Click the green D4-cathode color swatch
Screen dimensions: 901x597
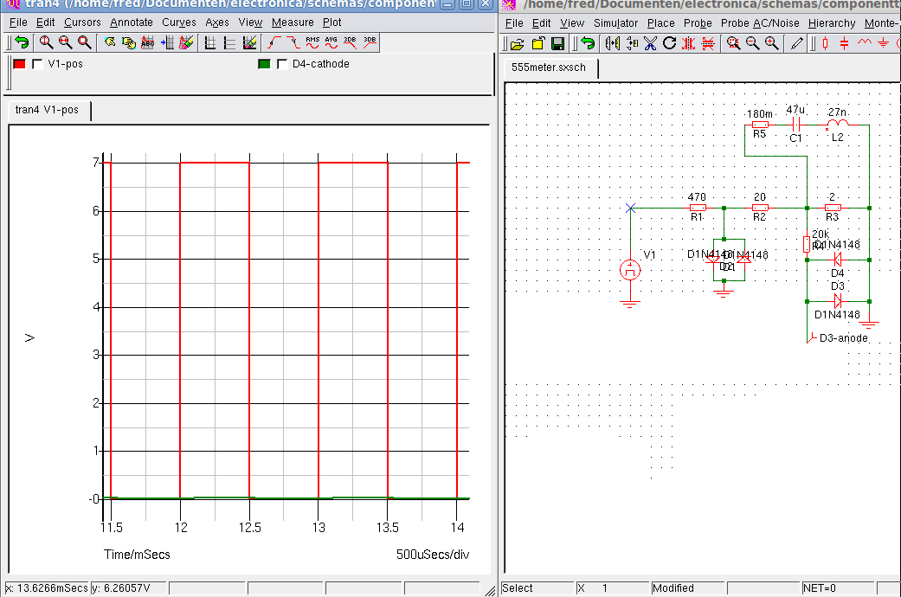[264, 64]
